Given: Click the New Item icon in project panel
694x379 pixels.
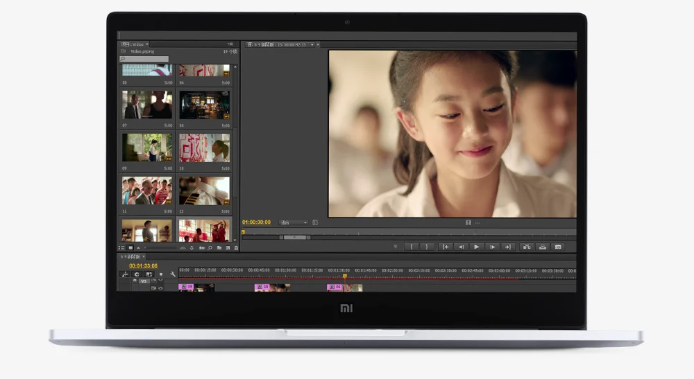Looking at the screenshot, I should [x=228, y=248].
